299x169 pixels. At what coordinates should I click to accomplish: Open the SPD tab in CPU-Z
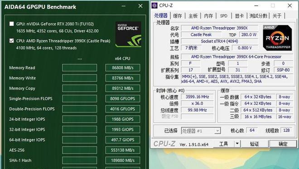click(223, 16)
